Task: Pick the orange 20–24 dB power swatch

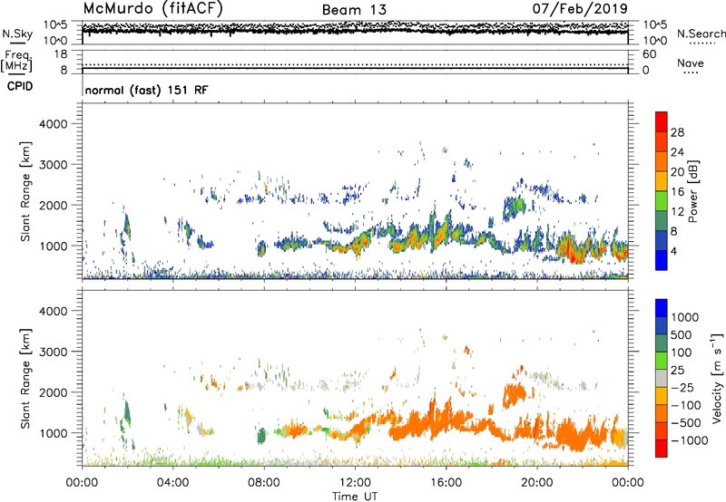Action: [662, 162]
